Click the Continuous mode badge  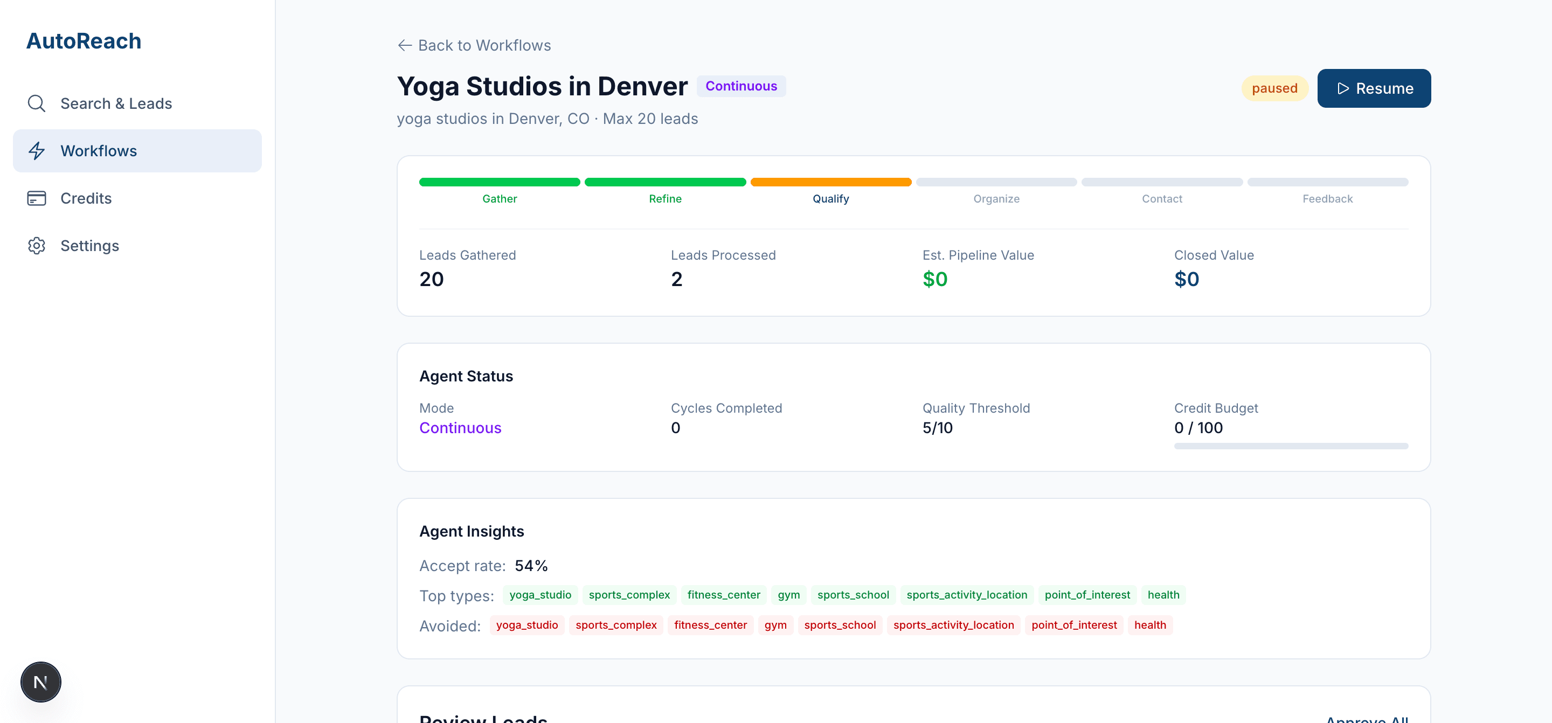pyautogui.click(x=742, y=86)
